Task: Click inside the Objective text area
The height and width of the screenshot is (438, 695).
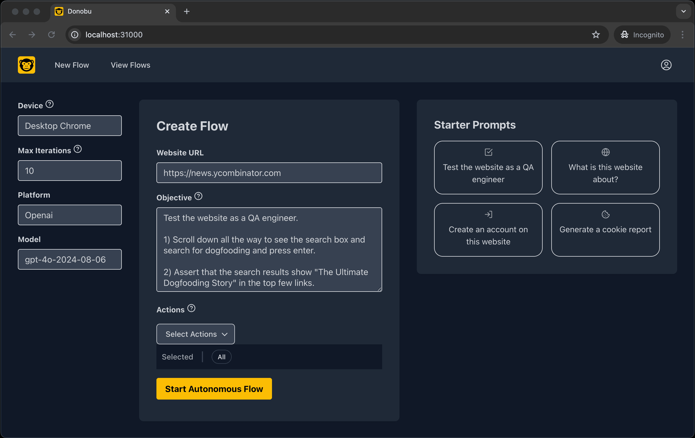Action: [x=269, y=250]
